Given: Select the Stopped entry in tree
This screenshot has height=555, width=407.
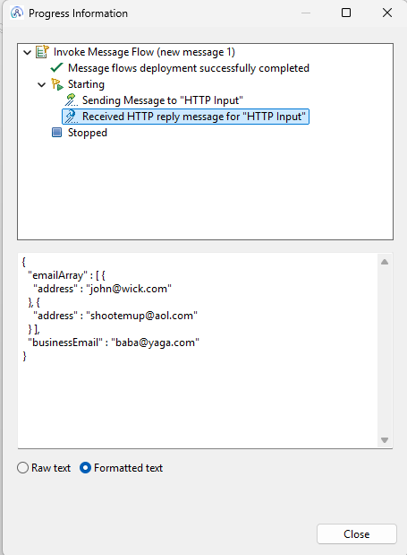Looking at the screenshot, I should pos(87,133).
